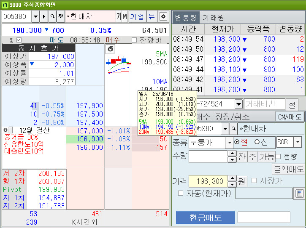Enable the 잔량바 checkbox
Viewport: 306px width, 228px height.
[134, 40]
